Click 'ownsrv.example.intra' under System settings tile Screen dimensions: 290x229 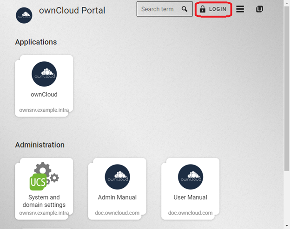pyautogui.click(x=44, y=213)
